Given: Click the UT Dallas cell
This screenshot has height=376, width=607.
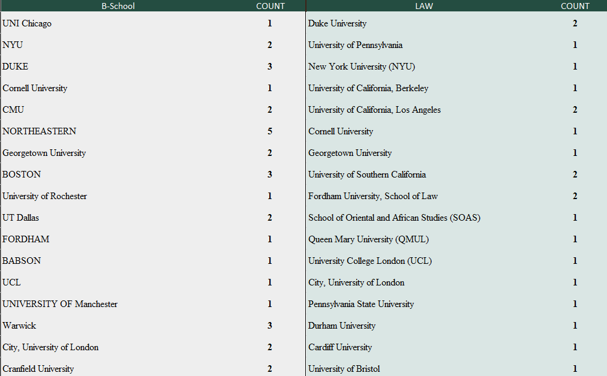Looking at the screenshot, I should coord(20,218).
